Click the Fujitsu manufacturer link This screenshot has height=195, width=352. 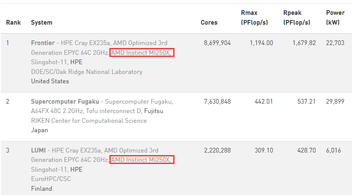pos(154,111)
